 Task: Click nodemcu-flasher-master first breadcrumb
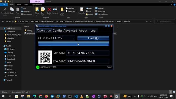click(84, 21)
